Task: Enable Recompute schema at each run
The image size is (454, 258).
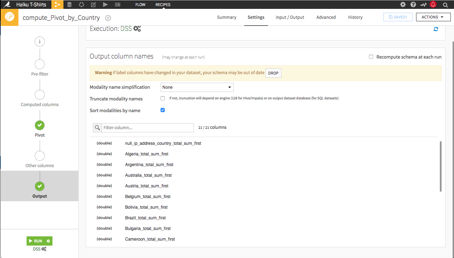Action: point(371,57)
